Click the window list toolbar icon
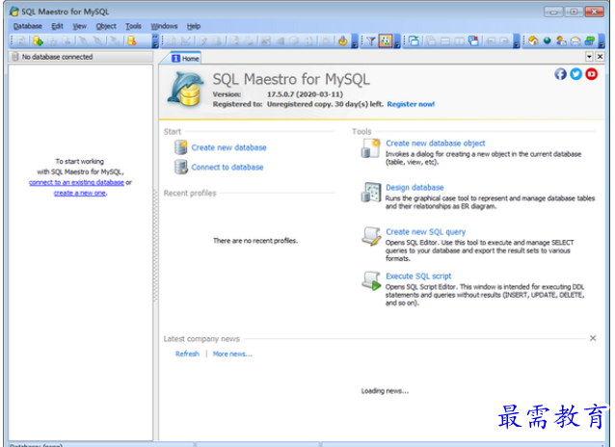 (x=414, y=40)
